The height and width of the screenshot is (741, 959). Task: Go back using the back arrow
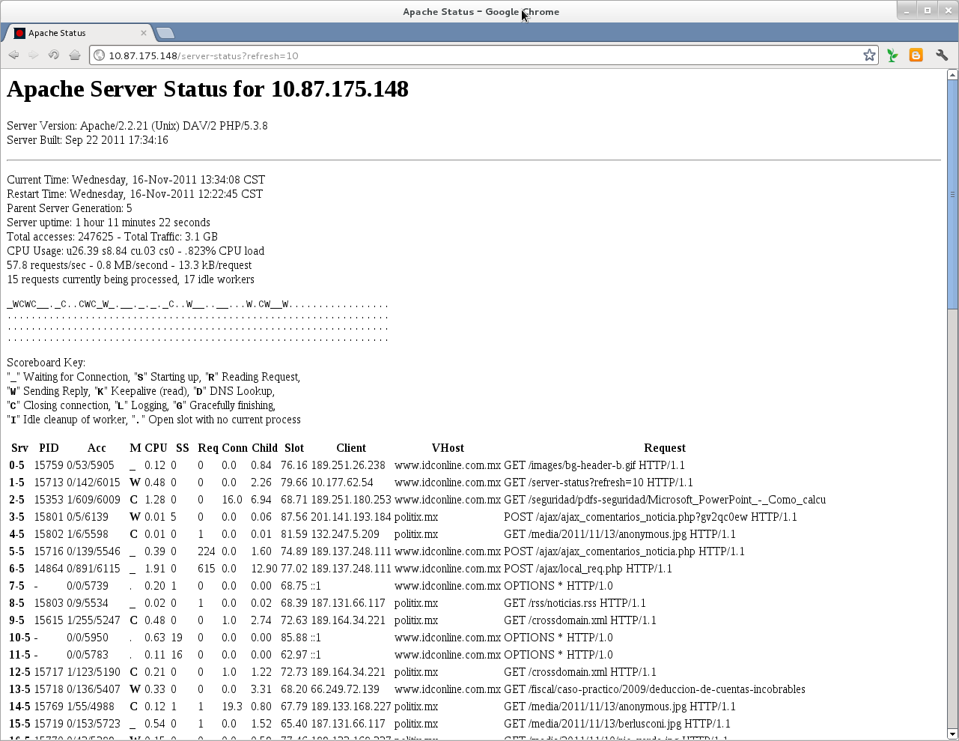click(x=13, y=55)
